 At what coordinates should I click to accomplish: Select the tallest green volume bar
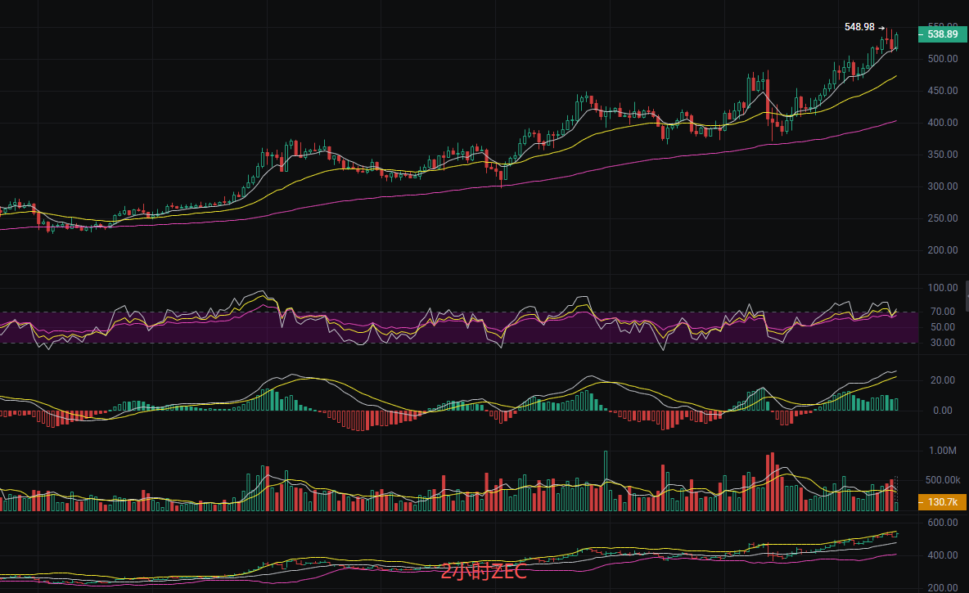(x=606, y=481)
